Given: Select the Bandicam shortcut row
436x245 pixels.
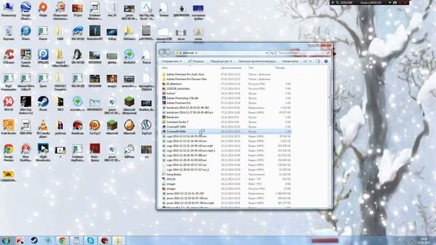Looking at the screenshot, I should point(226,117).
